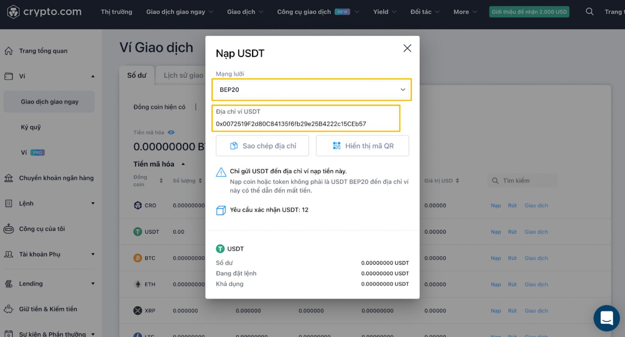Toggle the eye icon next to Tiền mã hóa

click(171, 133)
